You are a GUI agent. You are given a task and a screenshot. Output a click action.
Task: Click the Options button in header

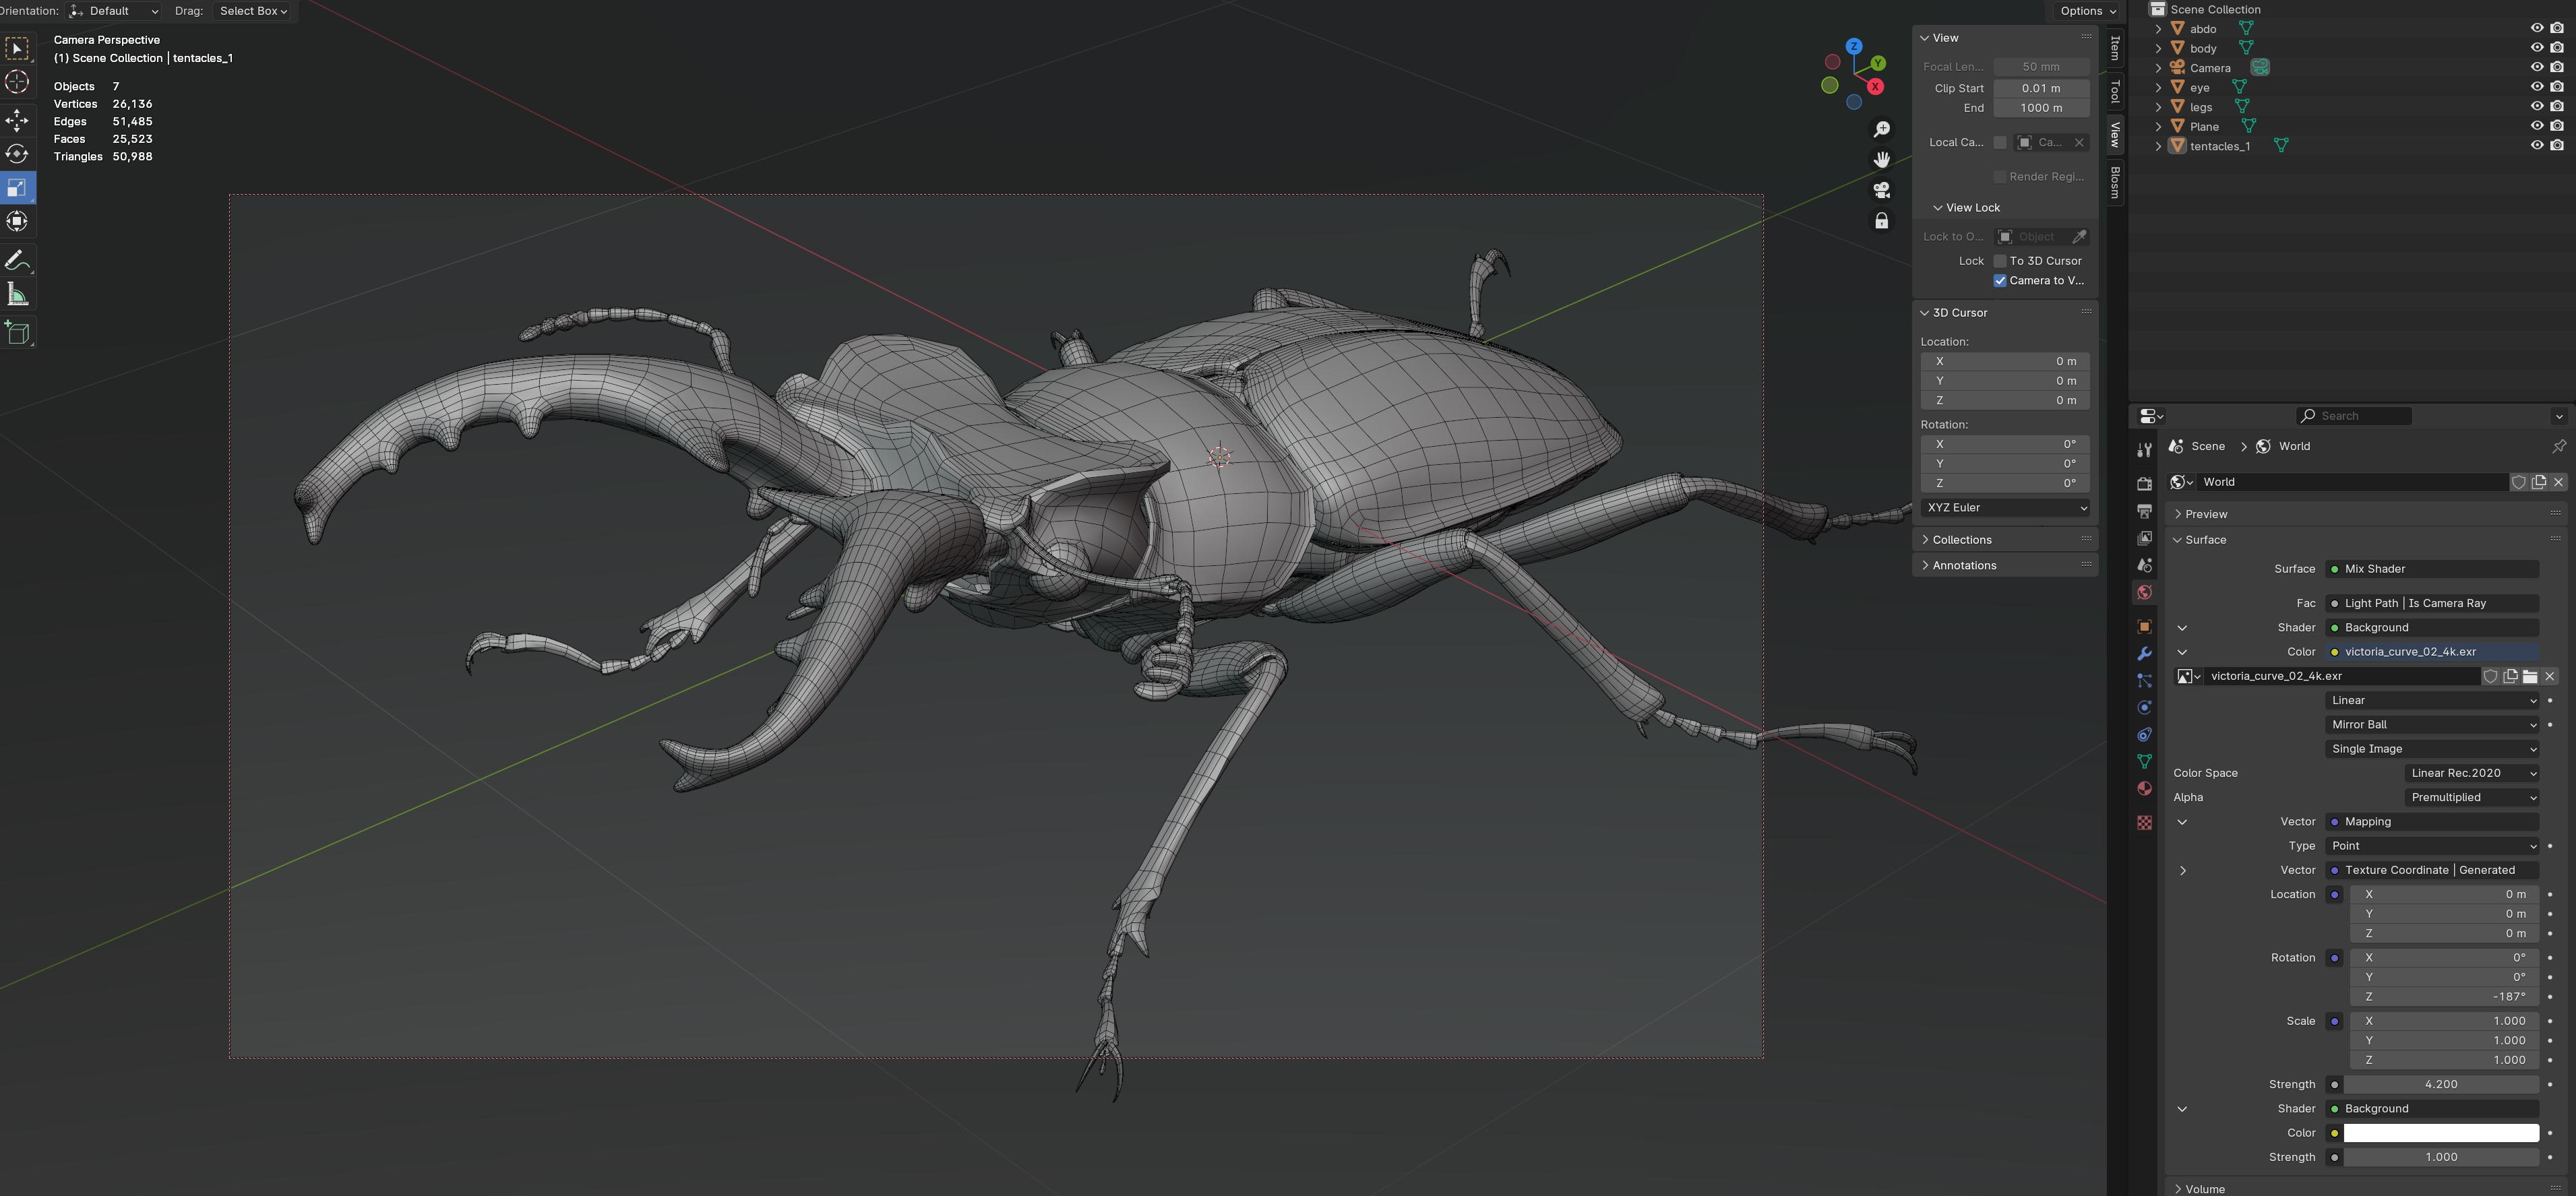2087,11
